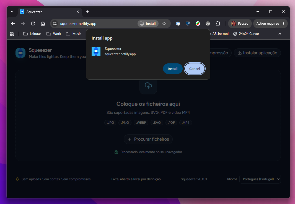Confirm with the Install button in dialog
This screenshot has height=204, width=295.
[x=172, y=69]
